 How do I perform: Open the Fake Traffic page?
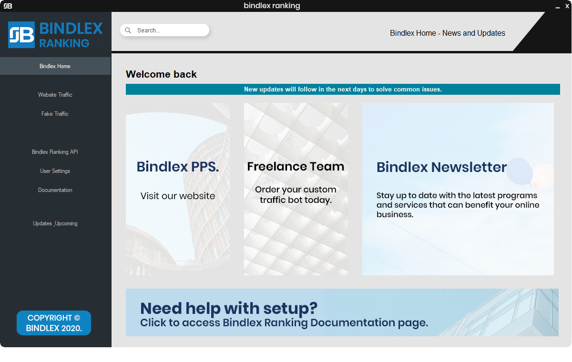coord(55,114)
